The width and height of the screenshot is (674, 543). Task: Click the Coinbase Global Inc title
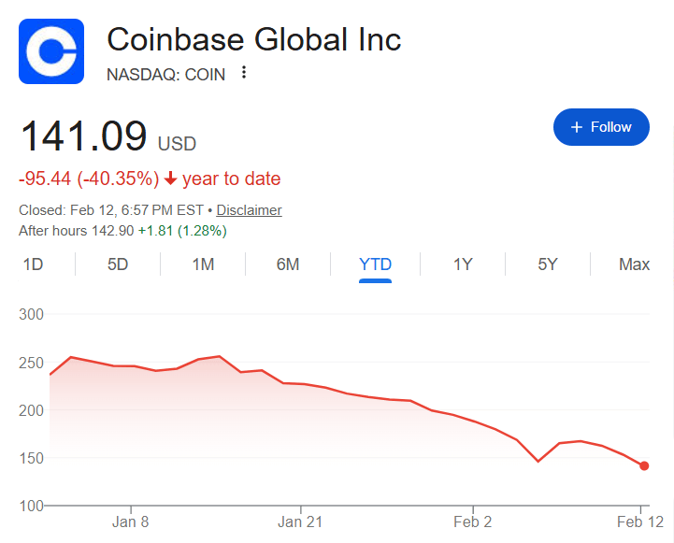pos(253,39)
